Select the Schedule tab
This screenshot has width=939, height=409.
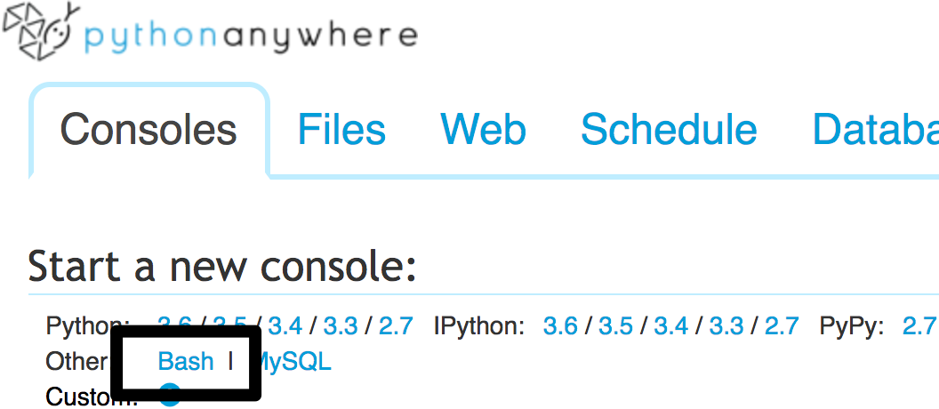click(x=669, y=130)
